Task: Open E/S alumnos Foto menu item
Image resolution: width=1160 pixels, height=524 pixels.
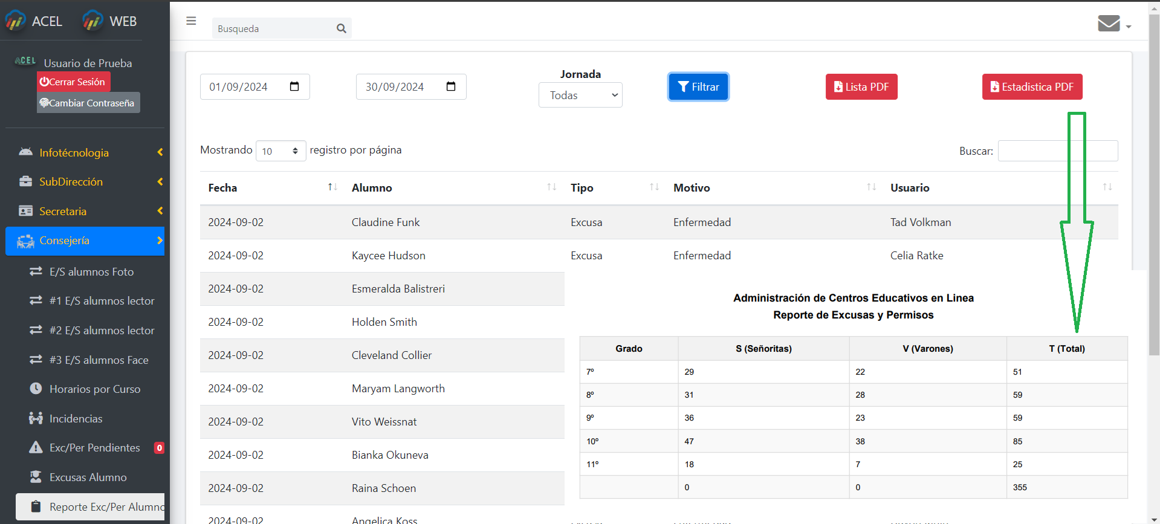Action: tap(91, 272)
